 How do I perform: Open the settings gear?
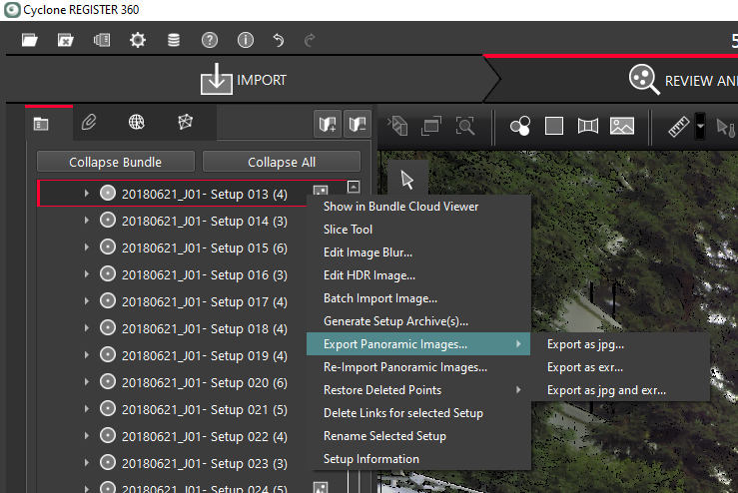[x=138, y=41]
